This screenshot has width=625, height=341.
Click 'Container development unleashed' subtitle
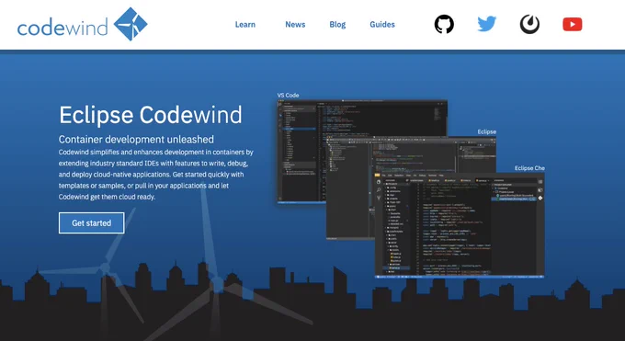click(136, 139)
